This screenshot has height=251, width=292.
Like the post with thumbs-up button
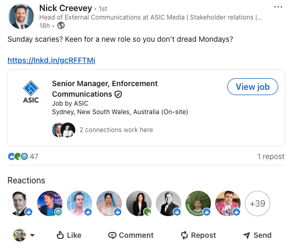[69, 235]
